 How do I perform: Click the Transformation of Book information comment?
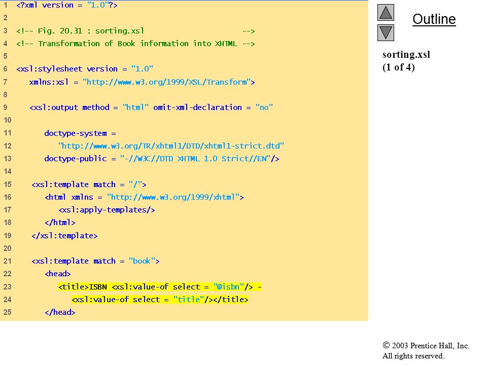coord(135,44)
